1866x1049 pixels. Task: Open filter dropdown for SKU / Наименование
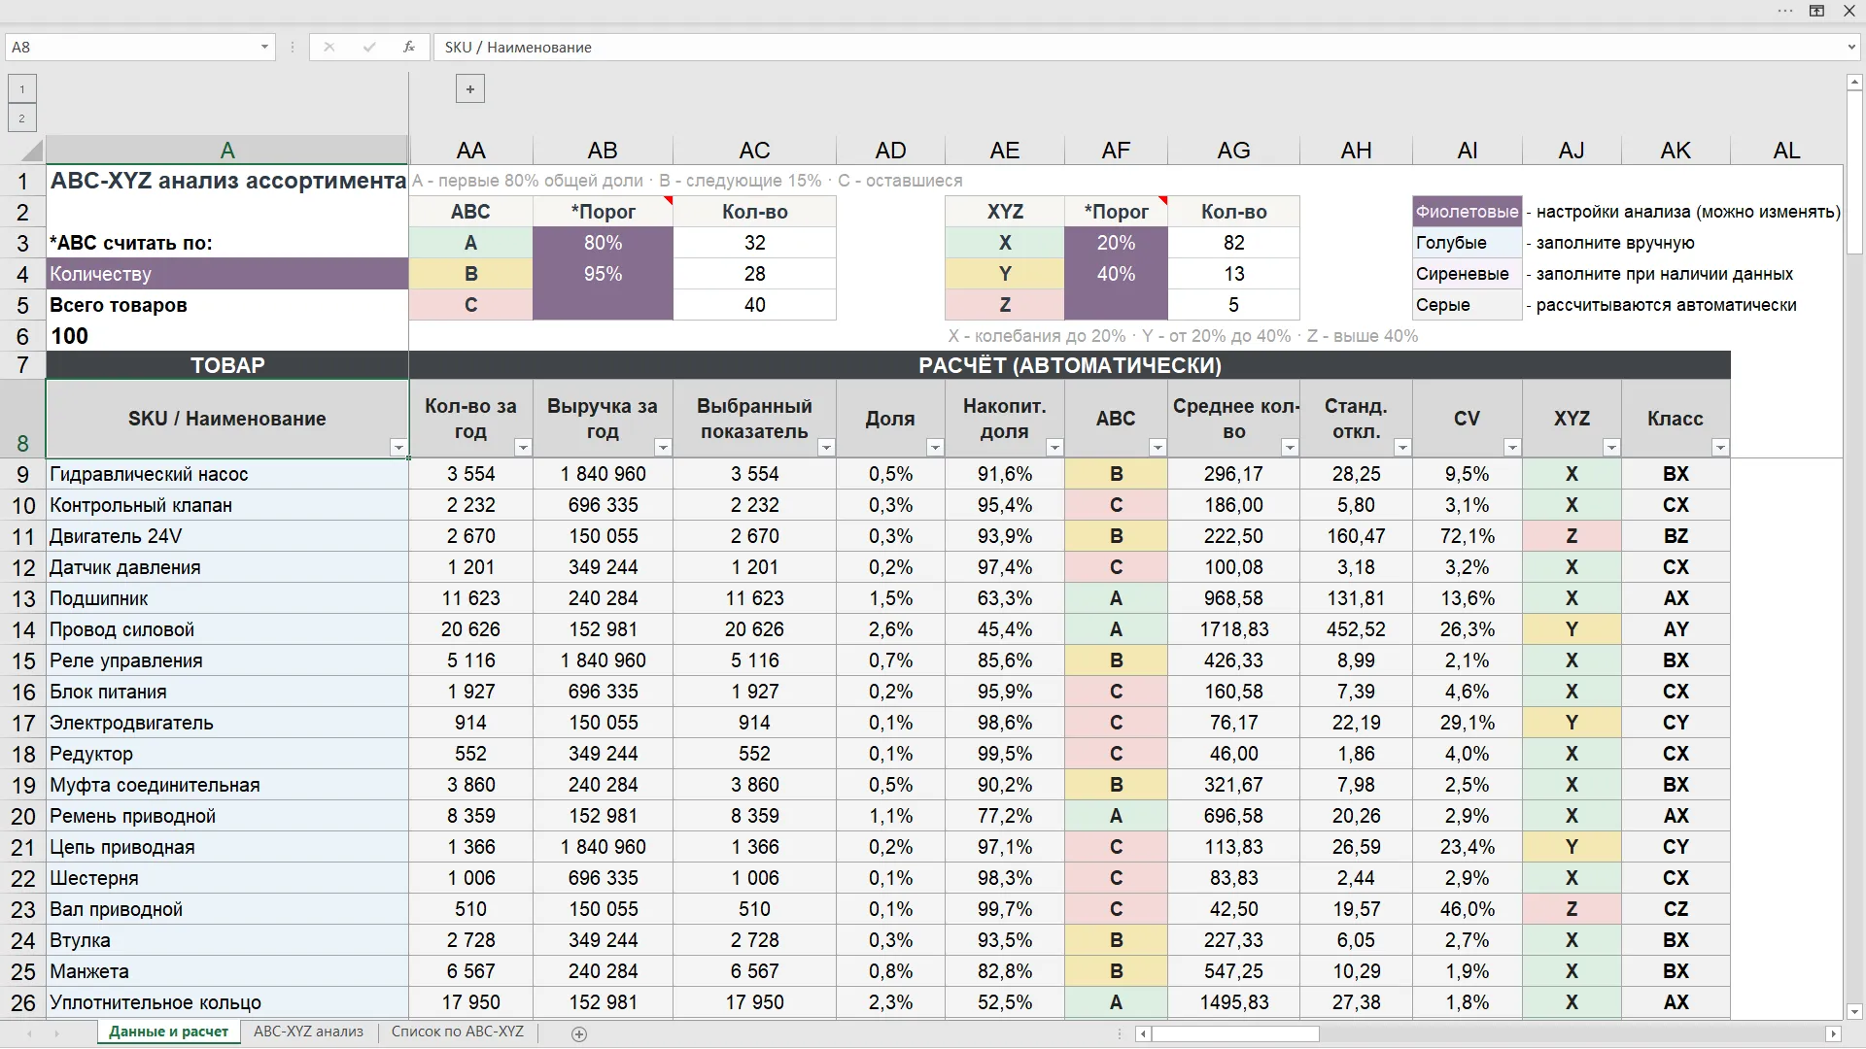click(x=397, y=448)
